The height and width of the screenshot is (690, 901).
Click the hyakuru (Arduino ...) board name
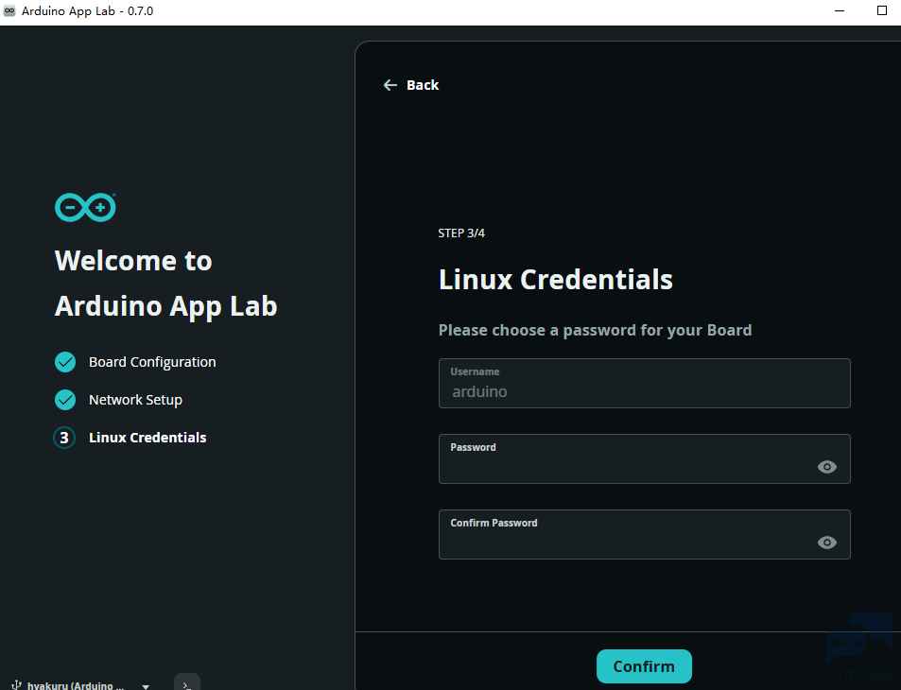[76, 686]
